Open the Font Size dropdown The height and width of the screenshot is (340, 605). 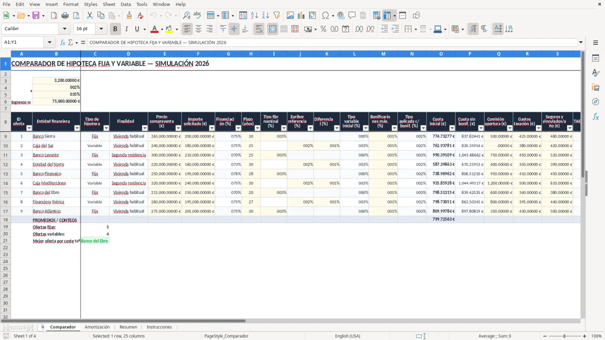click(101, 29)
